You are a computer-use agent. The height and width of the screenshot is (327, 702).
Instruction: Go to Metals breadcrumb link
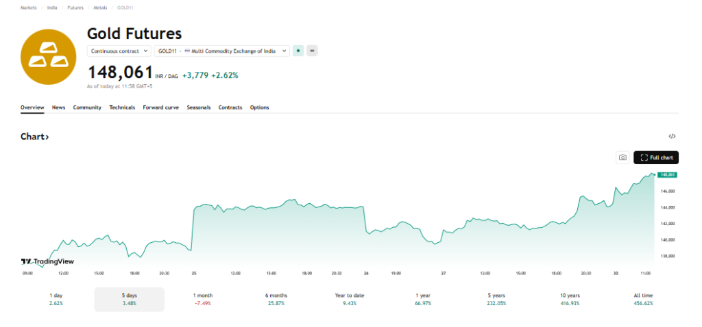[100, 8]
